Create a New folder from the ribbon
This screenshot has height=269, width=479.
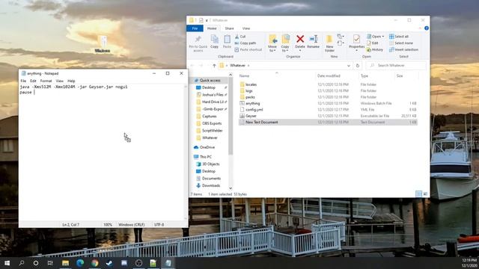tap(329, 43)
